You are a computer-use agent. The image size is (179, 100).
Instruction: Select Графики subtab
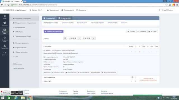(x=124, y=23)
